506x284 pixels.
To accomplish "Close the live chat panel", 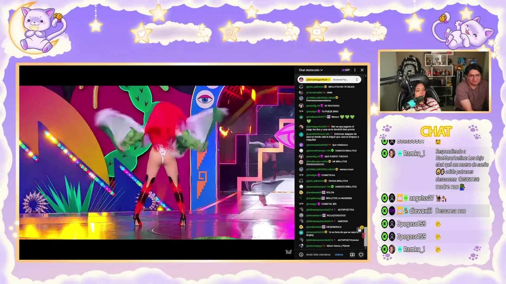I will point(362,70).
